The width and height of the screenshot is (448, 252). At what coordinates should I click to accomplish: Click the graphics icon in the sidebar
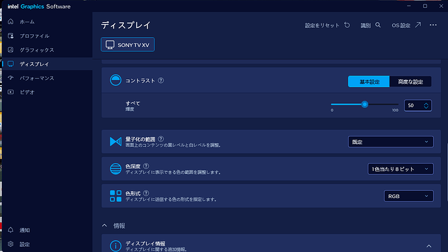tap(10, 50)
